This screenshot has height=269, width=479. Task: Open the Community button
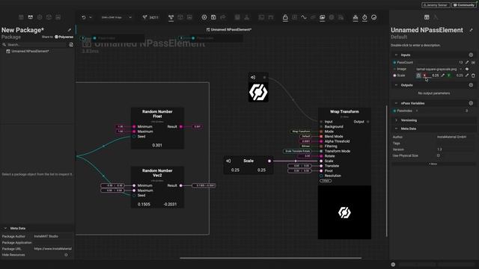(464, 5)
